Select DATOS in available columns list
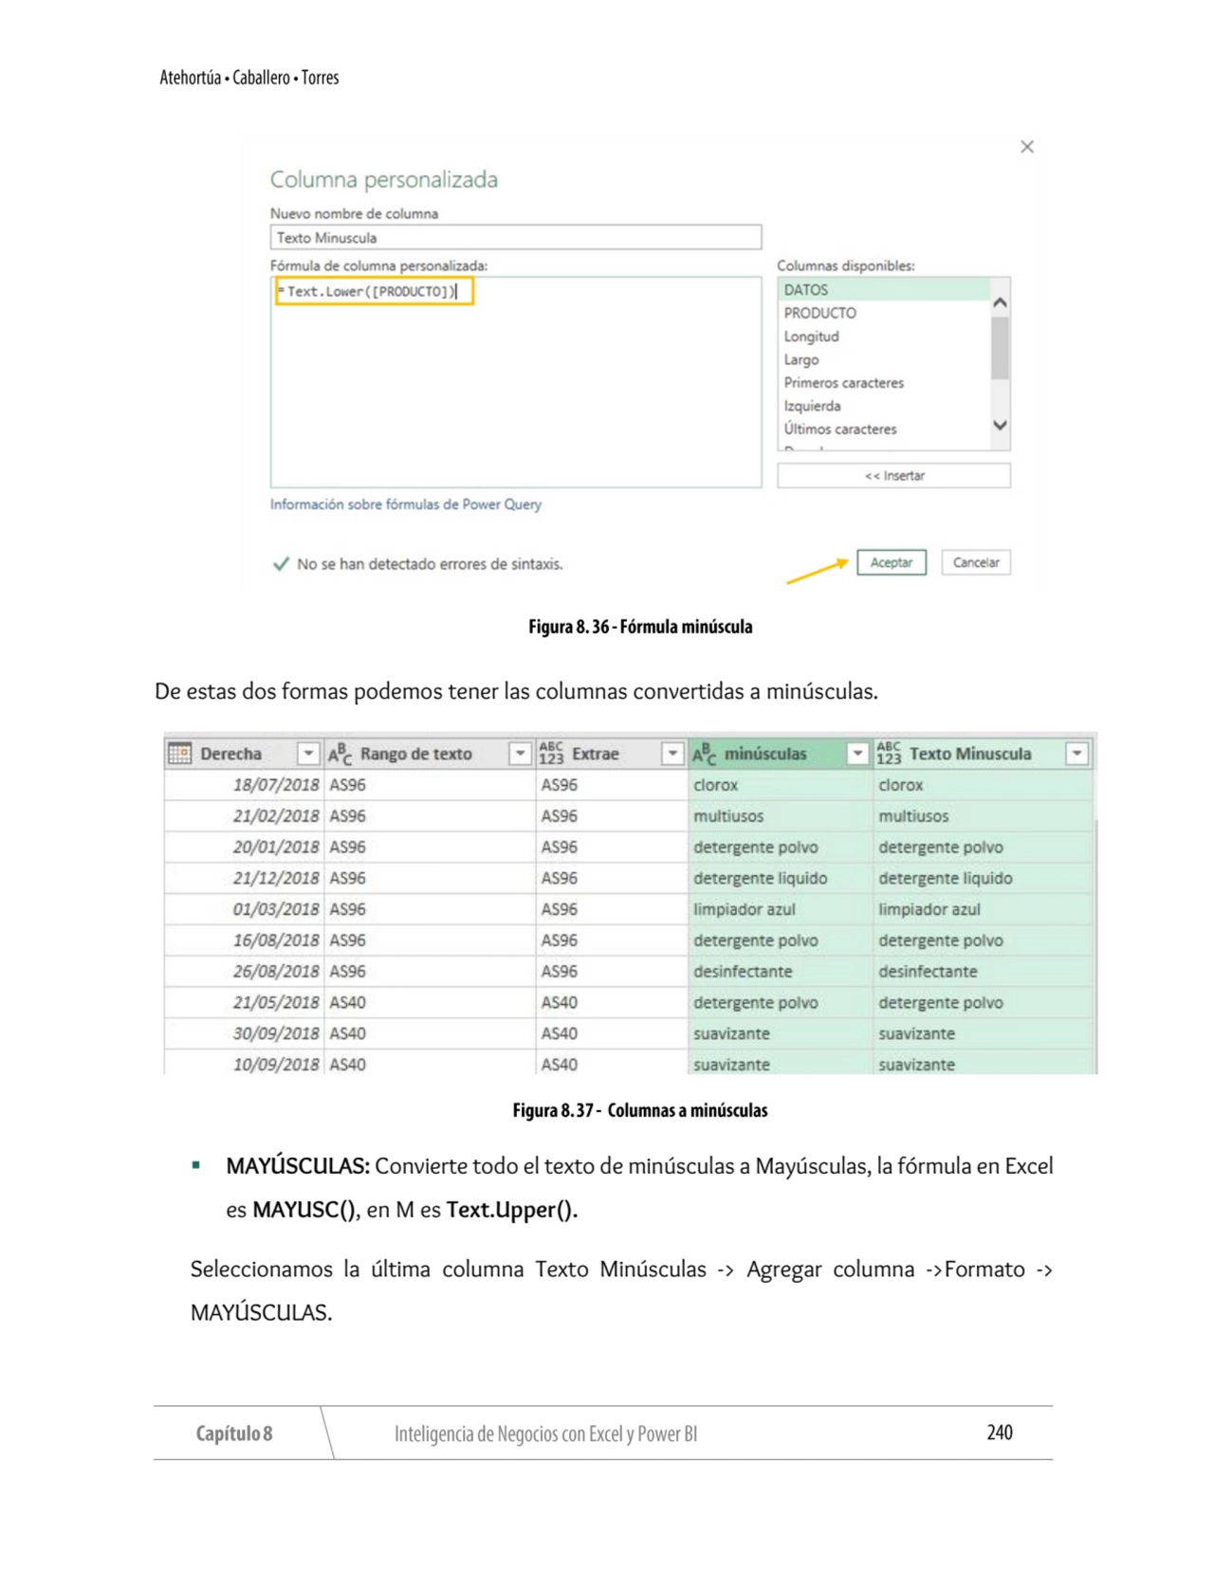1214x1570 pixels. point(884,289)
